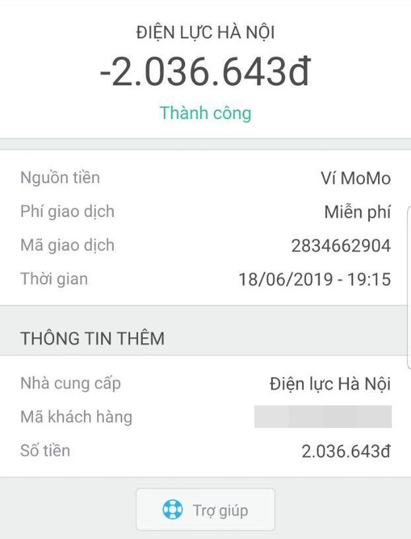Select the 18/06/2019 - 19:15 timestamp
This screenshot has width=411, height=539.
click(x=314, y=279)
